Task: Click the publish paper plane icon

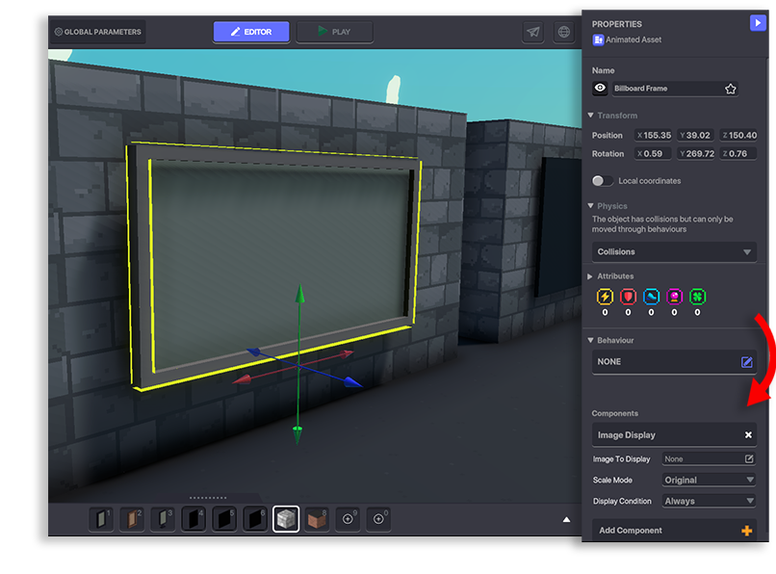Action: click(532, 32)
